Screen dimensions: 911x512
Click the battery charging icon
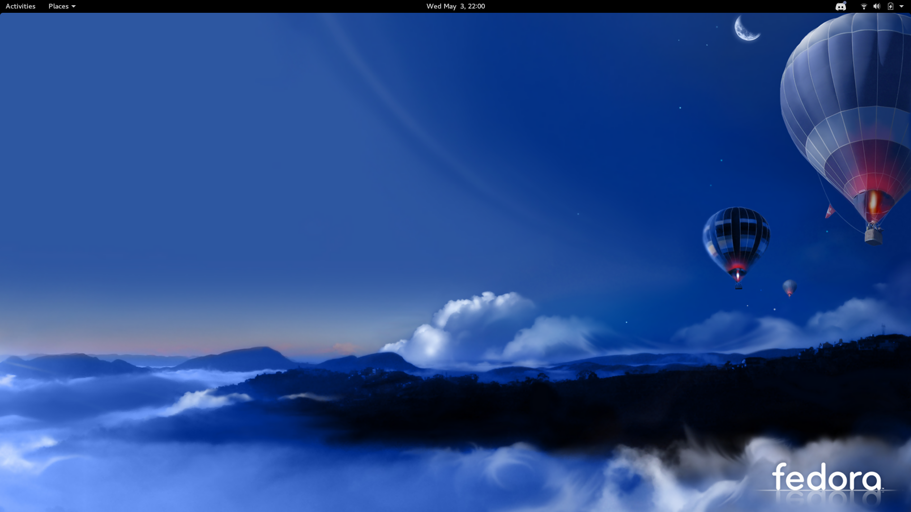point(890,6)
